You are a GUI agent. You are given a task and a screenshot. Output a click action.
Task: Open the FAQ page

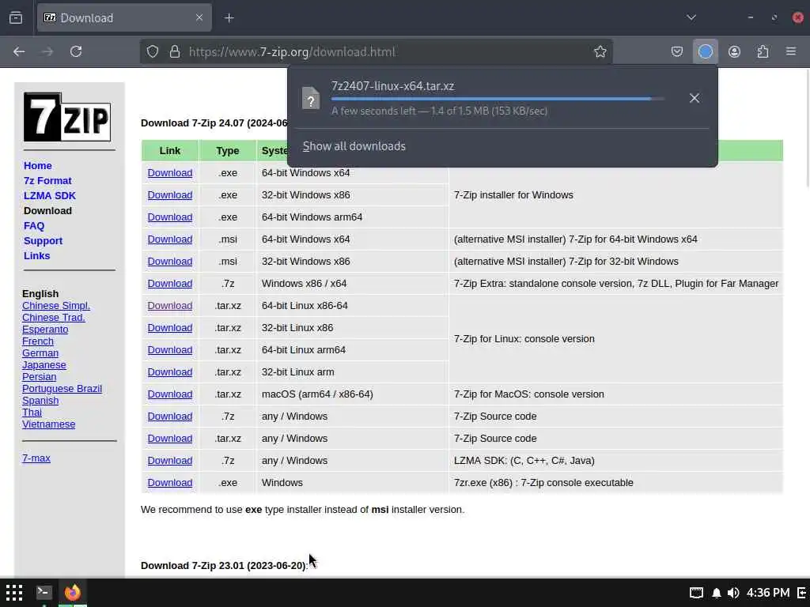(34, 225)
